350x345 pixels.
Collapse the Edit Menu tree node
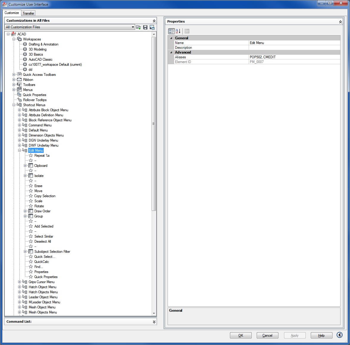[x=20, y=150]
